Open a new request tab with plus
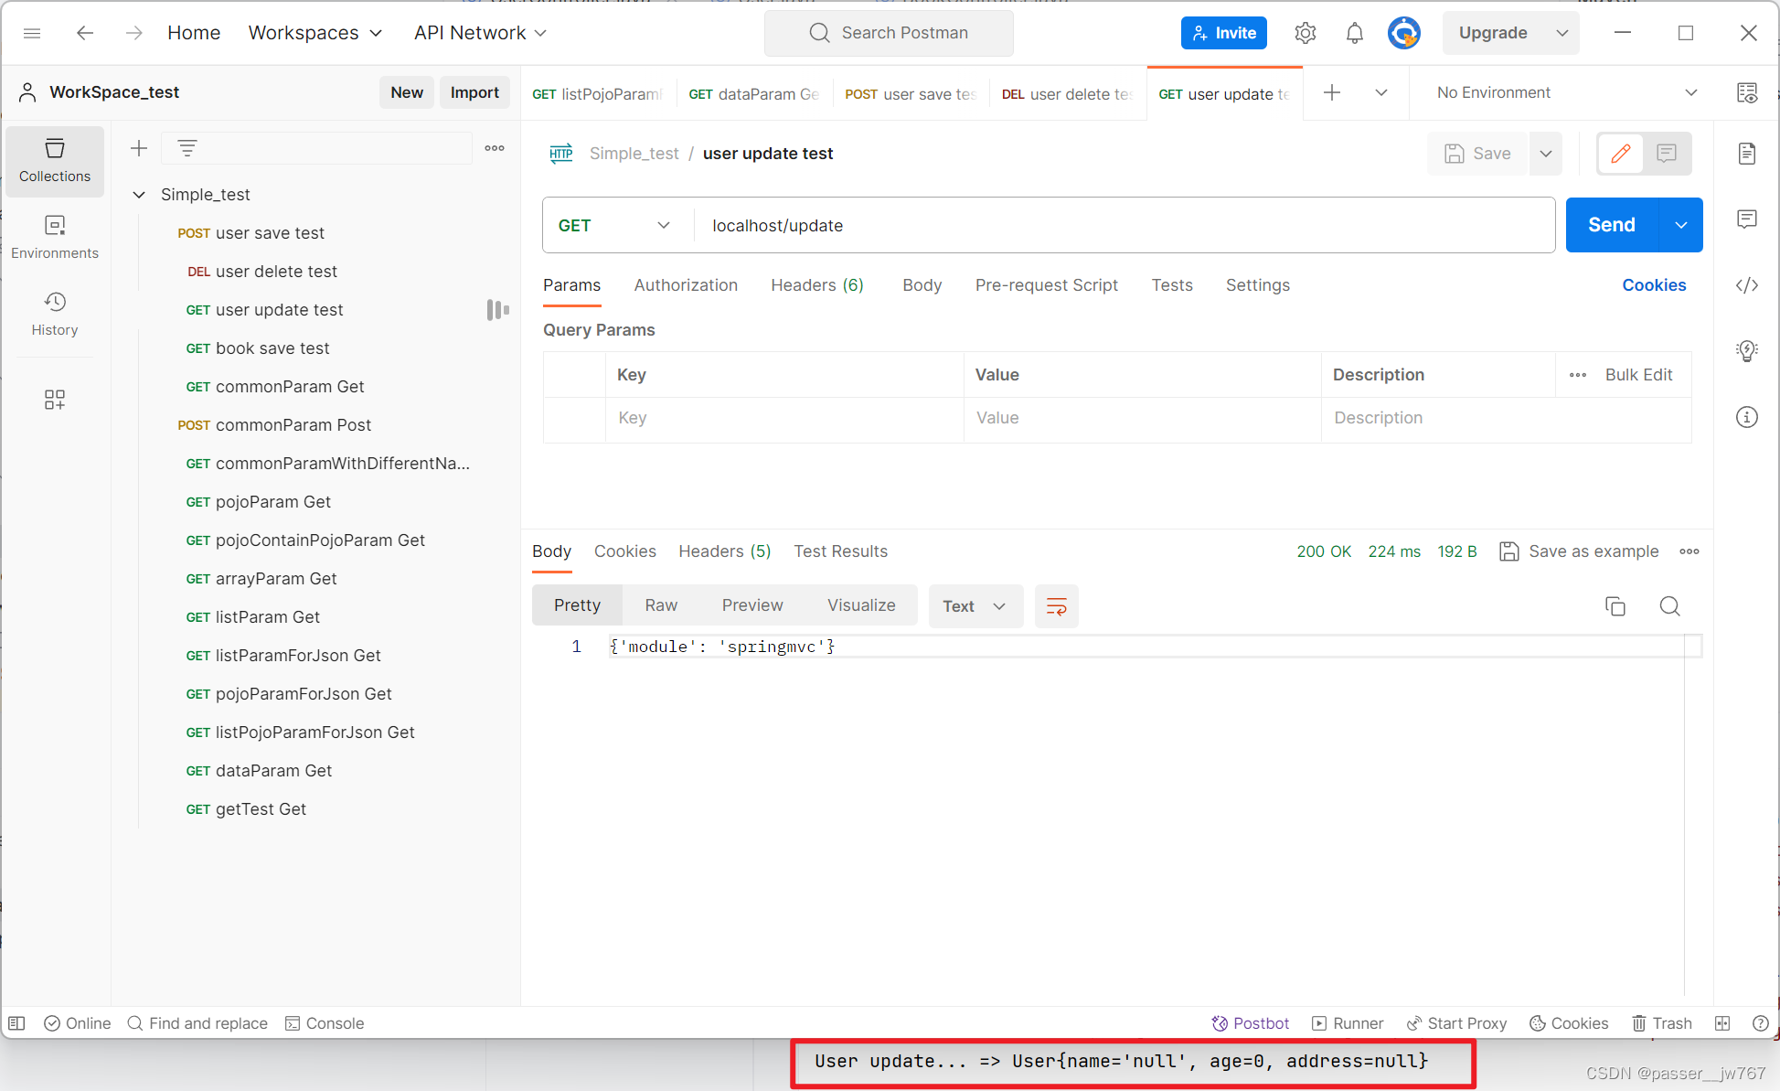The width and height of the screenshot is (1780, 1091). pyautogui.click(x=1332, y=92)
